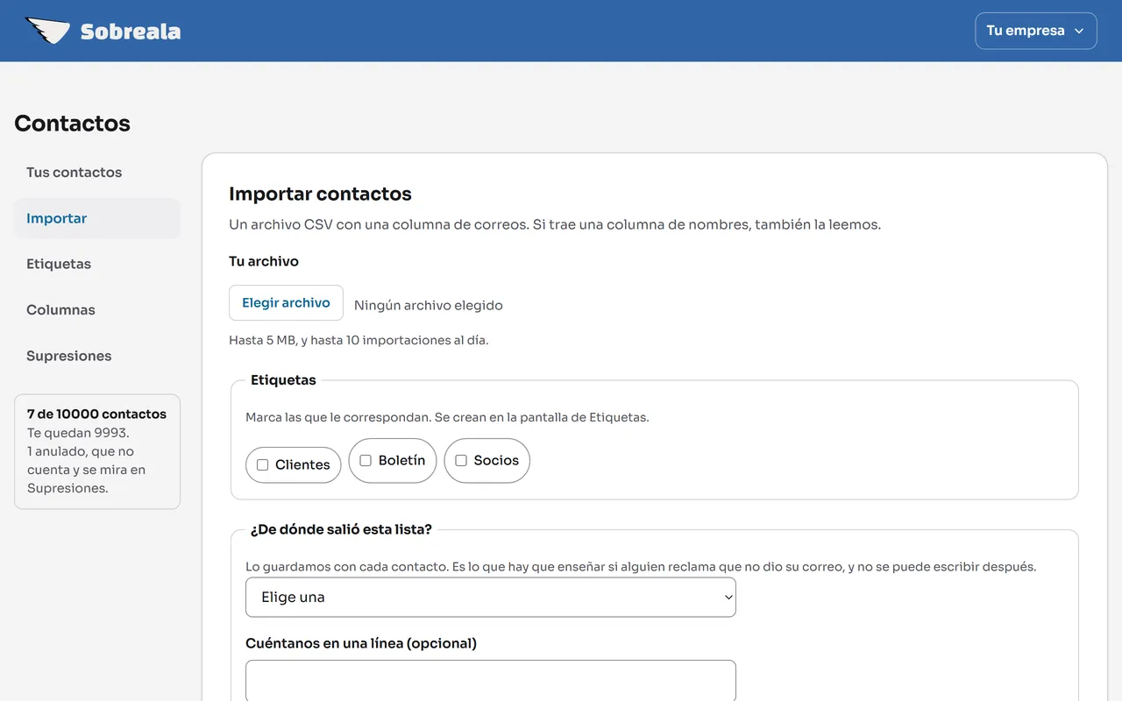Click the Sobreala brand name
The image size is (1122, 701).
tap(131, 32)
